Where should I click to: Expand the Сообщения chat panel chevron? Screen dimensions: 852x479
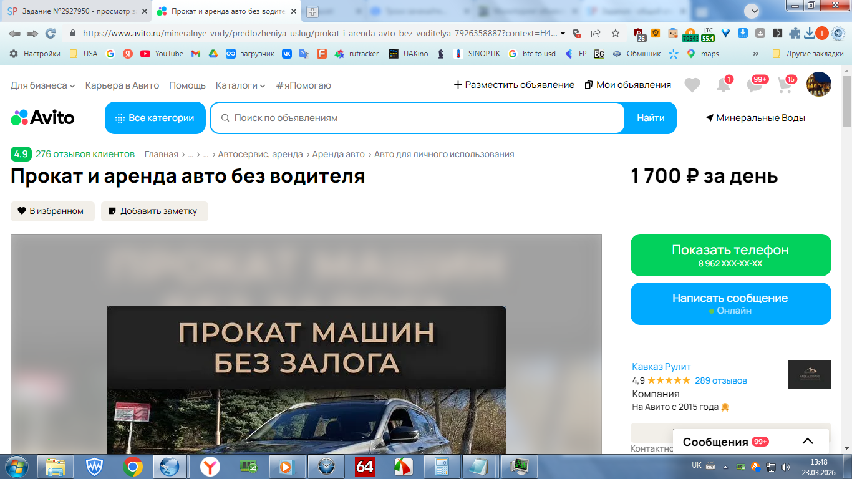pos(808,441)
